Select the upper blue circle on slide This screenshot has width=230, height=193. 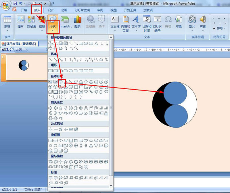(x=175, y=93)
